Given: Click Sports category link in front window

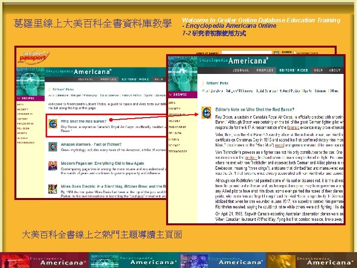Looking at the screenshot, I should coord(307,91).
